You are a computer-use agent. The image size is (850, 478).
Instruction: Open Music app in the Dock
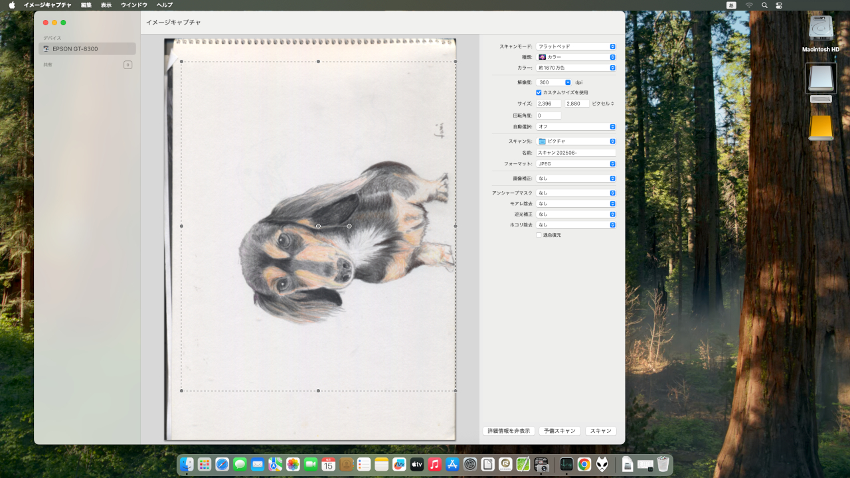click(x=435, y=464)
